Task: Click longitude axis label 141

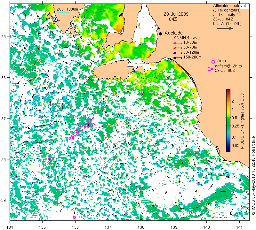Action: (x=239, y=227)
